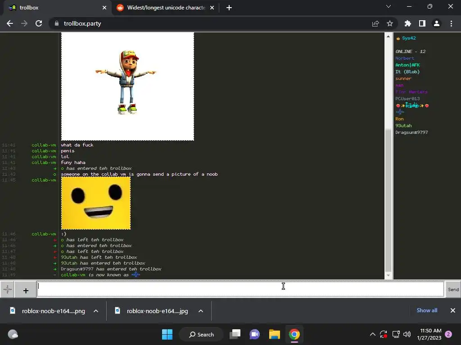Click the chat message input field

[x=240, y=289]
